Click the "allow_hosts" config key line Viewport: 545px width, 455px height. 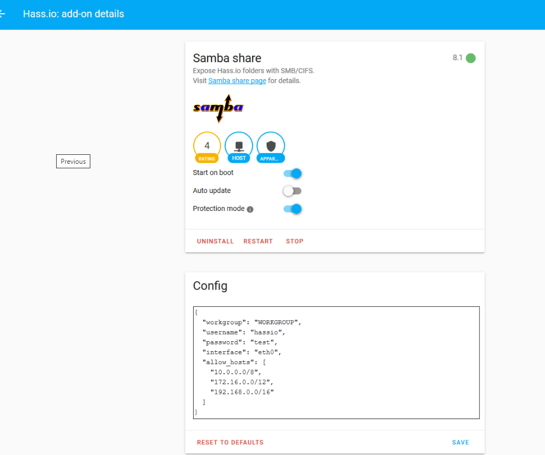[234, 362]
